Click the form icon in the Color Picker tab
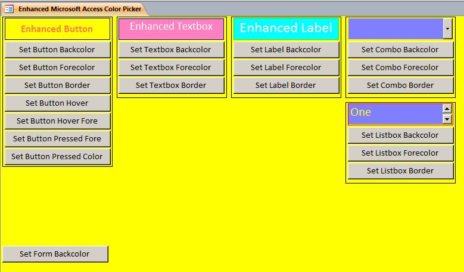 [x=9, y=9]
